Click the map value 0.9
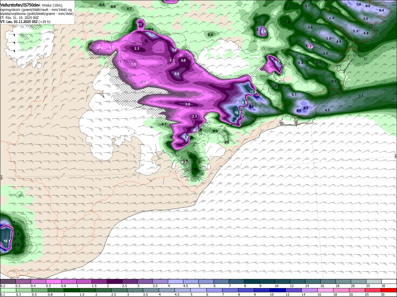 coord(215,131)
